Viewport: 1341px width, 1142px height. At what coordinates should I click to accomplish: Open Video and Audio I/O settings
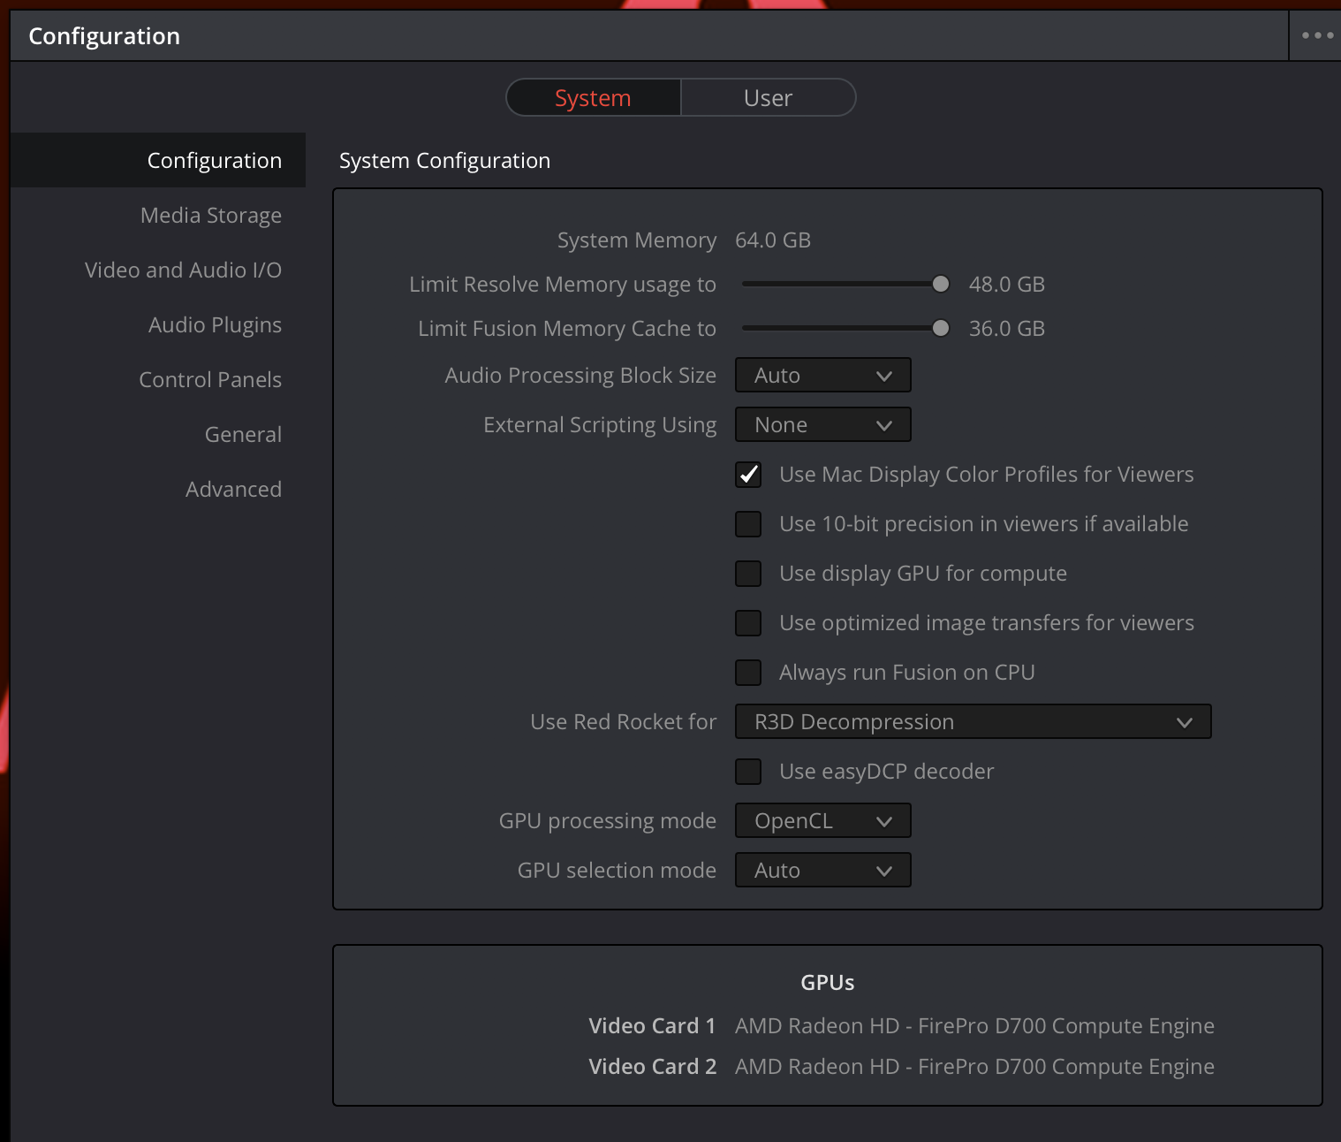pos(183,270)
